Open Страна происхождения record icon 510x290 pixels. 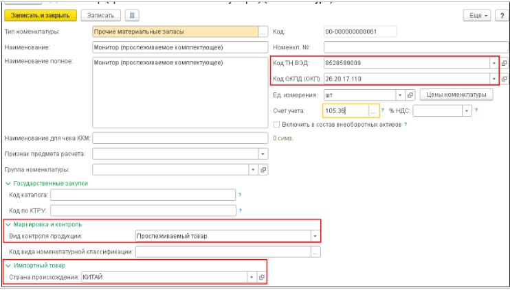[261, 276]
